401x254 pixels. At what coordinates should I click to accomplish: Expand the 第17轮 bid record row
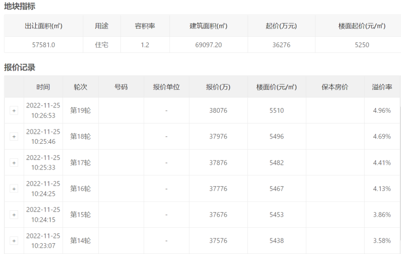(x=14, y=163)
